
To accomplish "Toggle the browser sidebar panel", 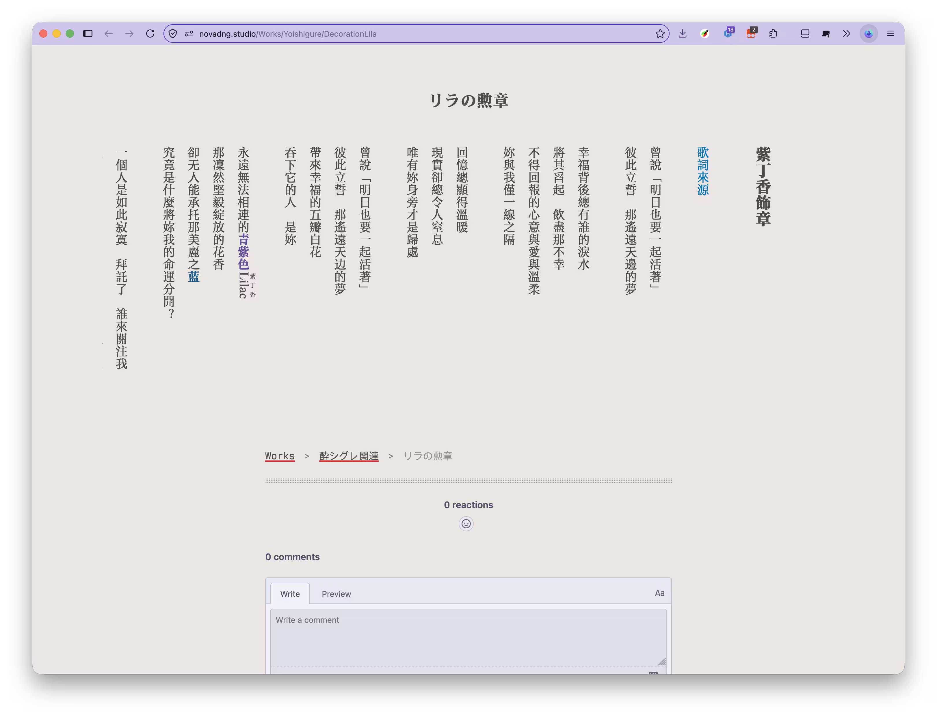I will point(88,34).
